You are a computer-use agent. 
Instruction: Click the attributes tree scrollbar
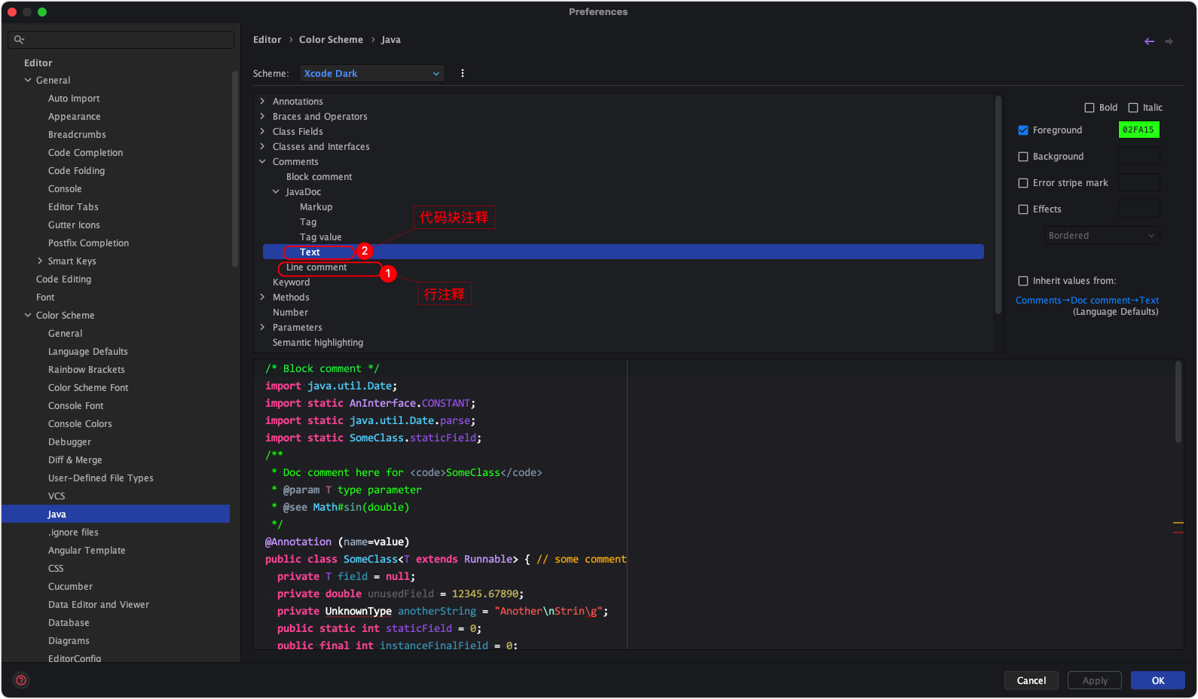(x=998, y=203)
